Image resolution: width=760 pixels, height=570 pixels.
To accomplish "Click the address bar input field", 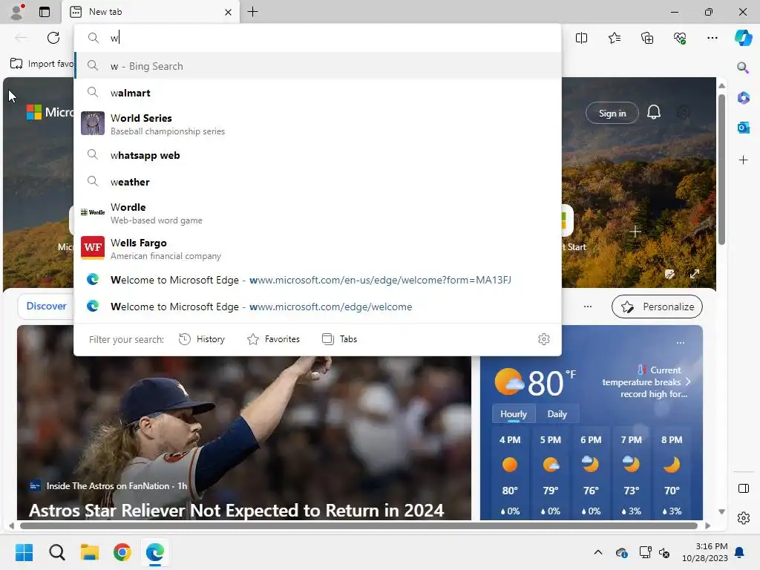I will 318,38.
